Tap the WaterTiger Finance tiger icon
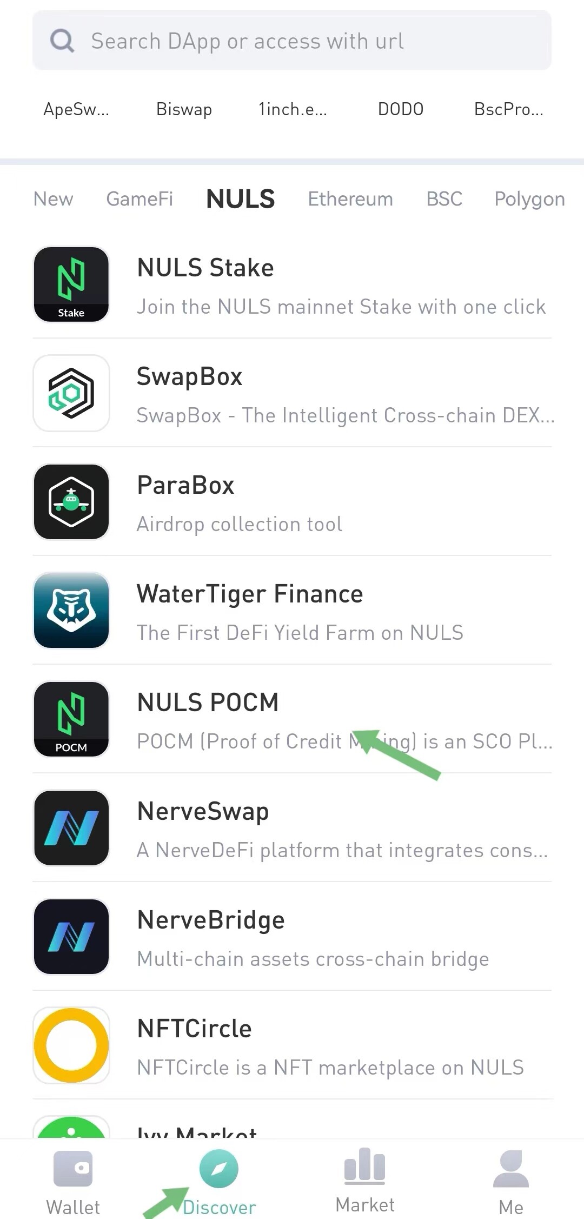This screenshot has width=584, height=1219. (71, 611)
